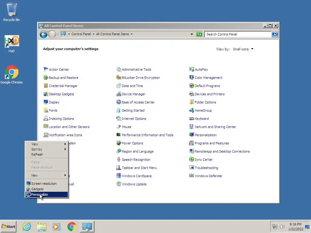This screenshot has width=311, height=233.
Task: Open Taskbar and Start Menu link
Action: (x=139, y=168)
